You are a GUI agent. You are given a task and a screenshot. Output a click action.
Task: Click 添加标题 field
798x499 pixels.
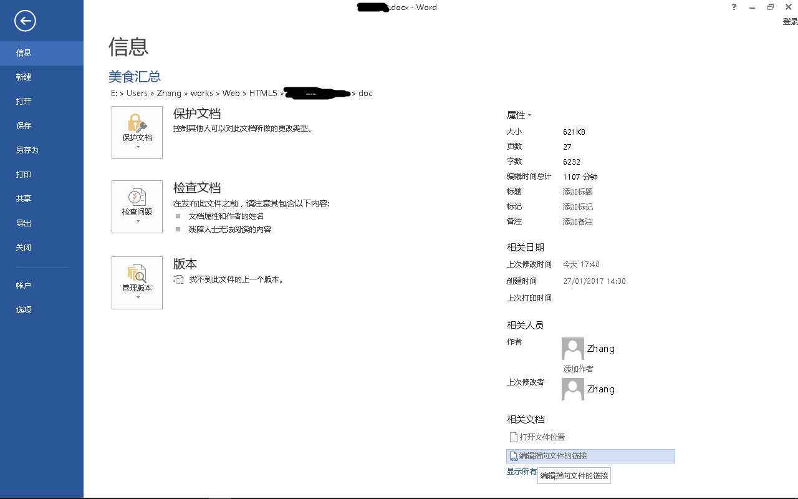[578, 192]
